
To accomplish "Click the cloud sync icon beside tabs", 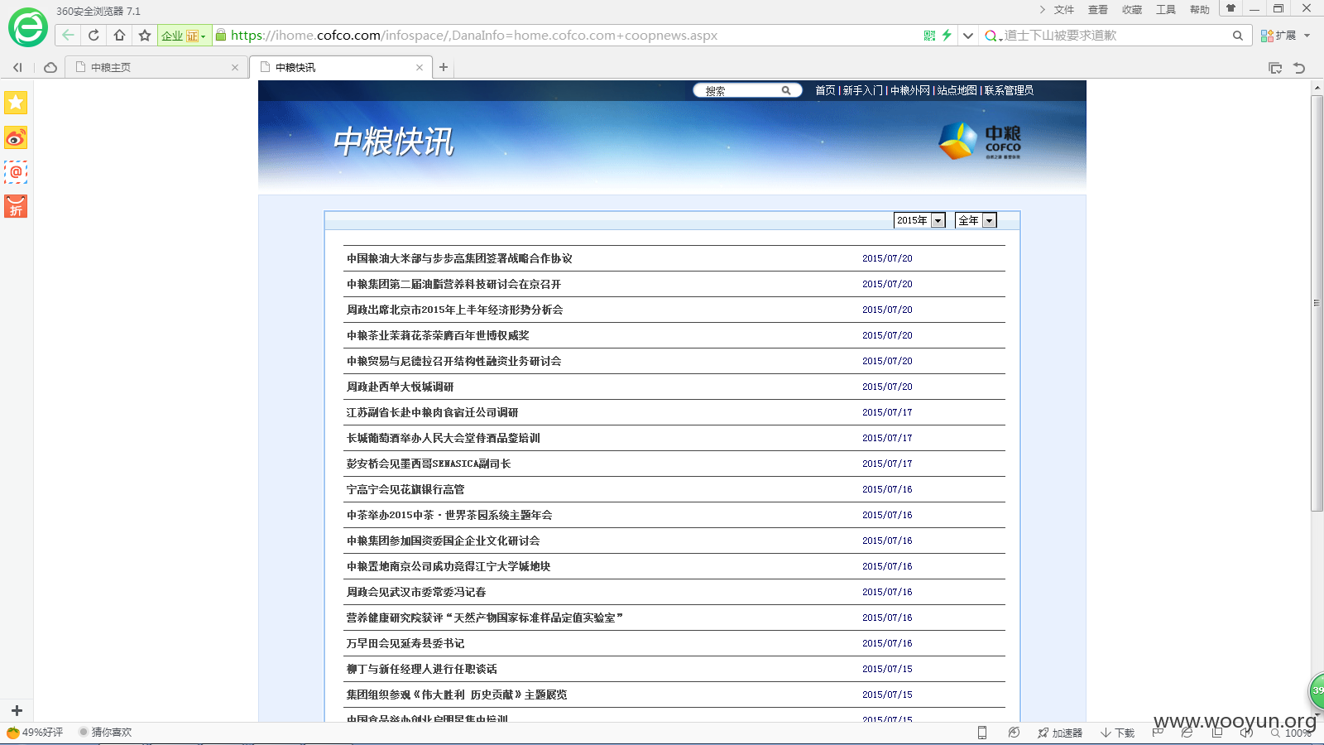I will (x=50, y=67).
